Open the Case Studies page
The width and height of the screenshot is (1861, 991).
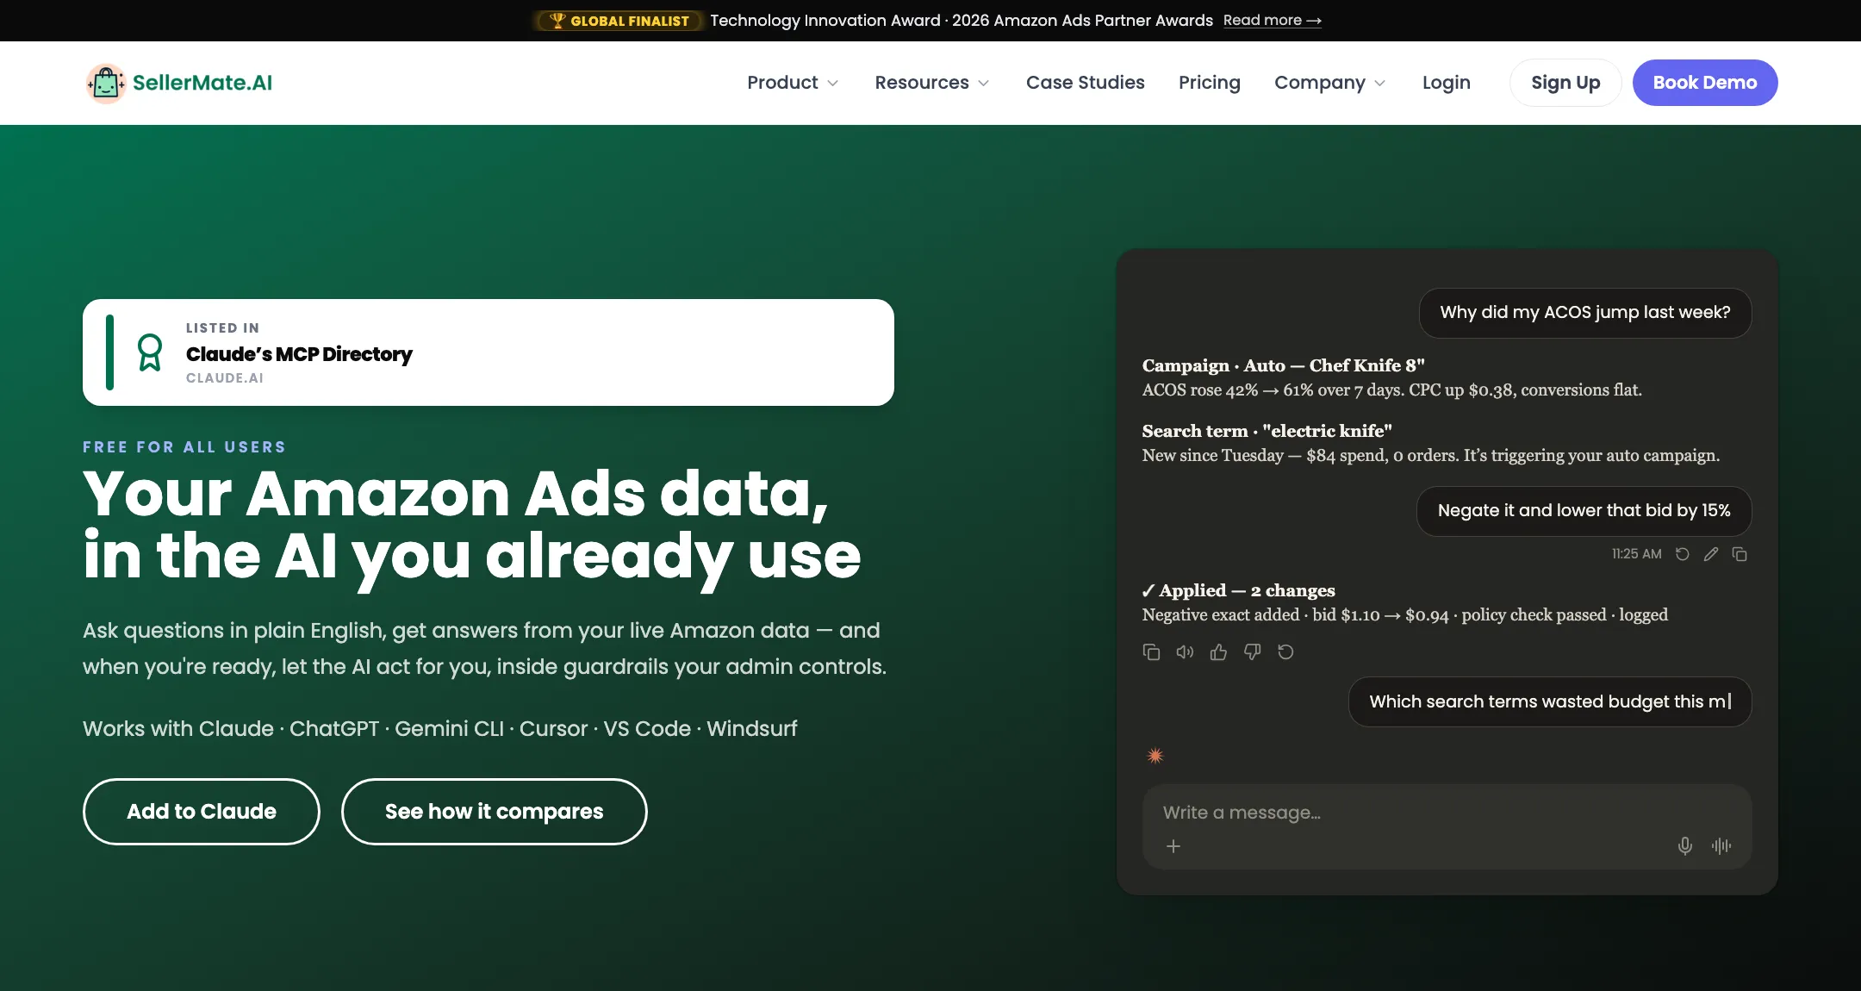click(x=1085, y=83)
